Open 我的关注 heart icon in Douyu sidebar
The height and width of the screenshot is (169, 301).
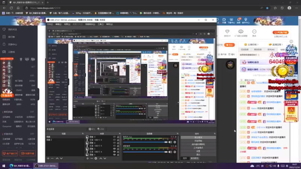(4, 29)
